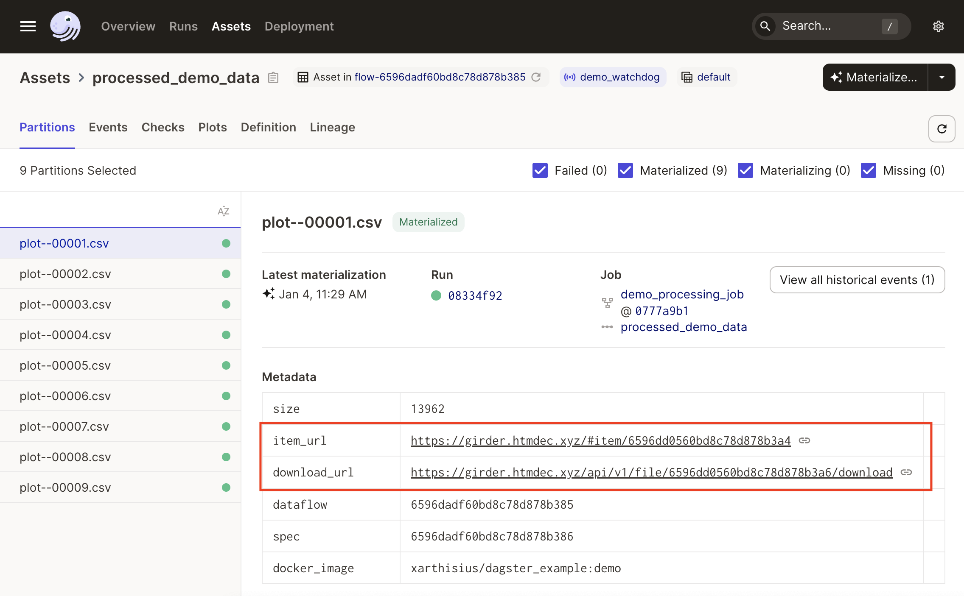The image size is (964, 596).
Task: Open the download_url girder link
Action: [652, 472]
